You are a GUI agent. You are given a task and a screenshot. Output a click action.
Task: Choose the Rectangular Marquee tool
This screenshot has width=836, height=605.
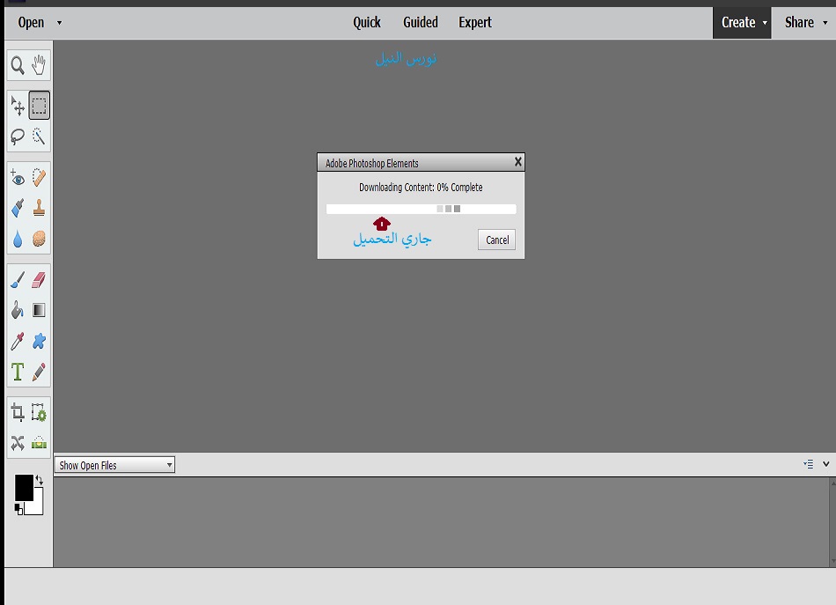[x=39, y=107]
